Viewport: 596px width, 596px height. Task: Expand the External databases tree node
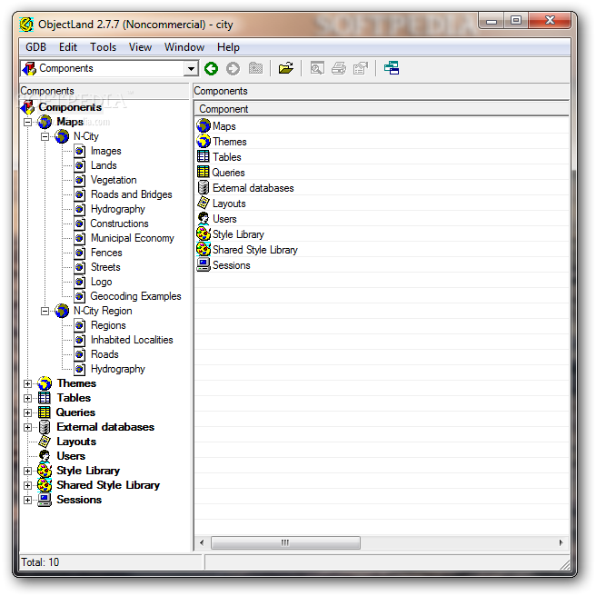point(27,428)
